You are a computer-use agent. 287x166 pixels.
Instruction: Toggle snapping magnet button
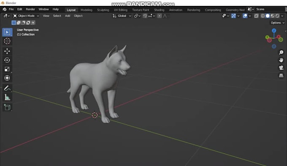(x=145, y=16)
